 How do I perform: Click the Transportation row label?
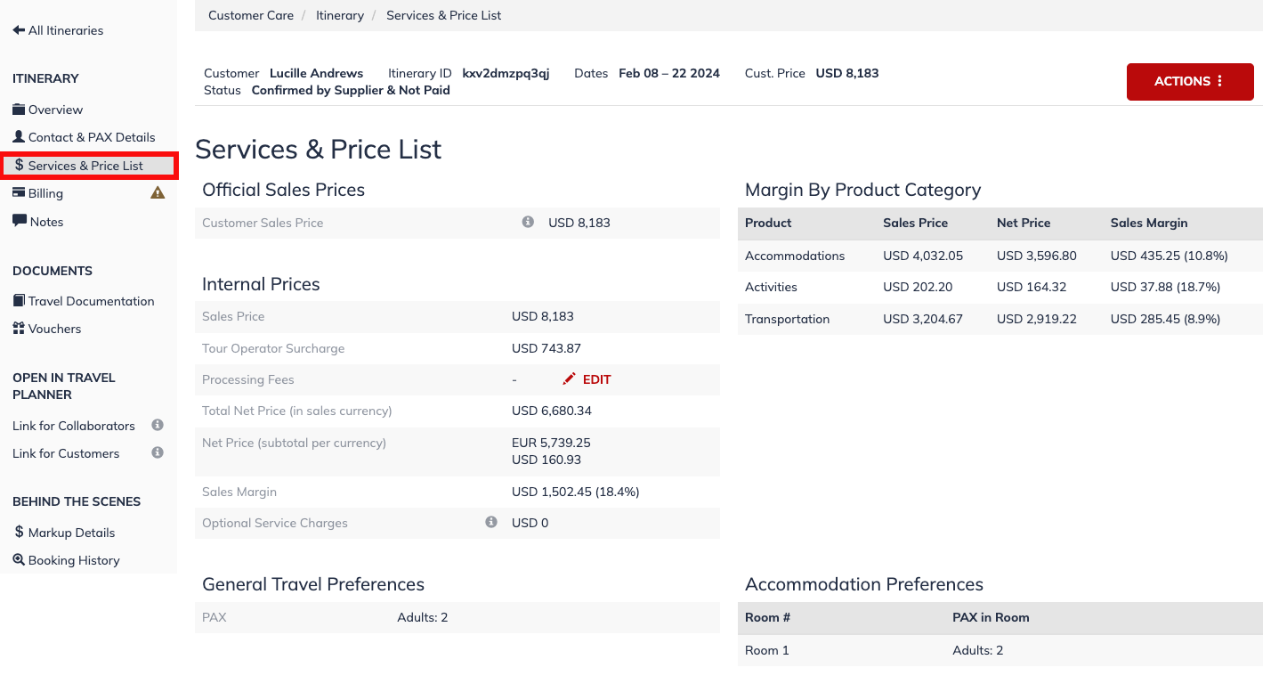787,319
